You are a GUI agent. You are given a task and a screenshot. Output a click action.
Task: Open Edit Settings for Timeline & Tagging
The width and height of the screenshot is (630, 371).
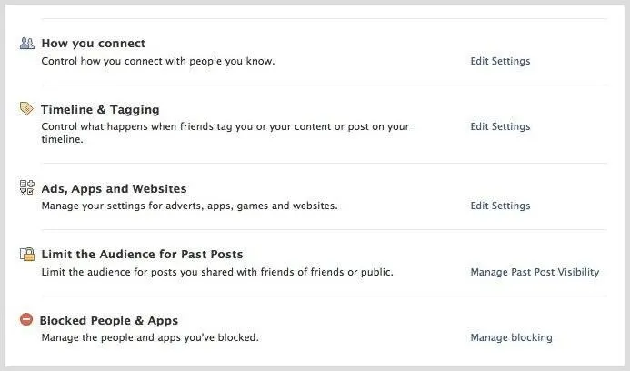point(500,126)
